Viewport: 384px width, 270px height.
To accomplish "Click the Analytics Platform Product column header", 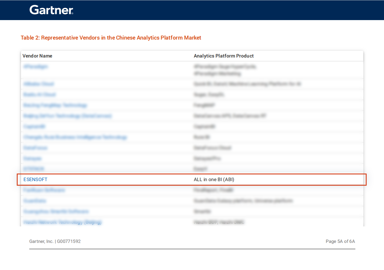I will coord(224,56).
